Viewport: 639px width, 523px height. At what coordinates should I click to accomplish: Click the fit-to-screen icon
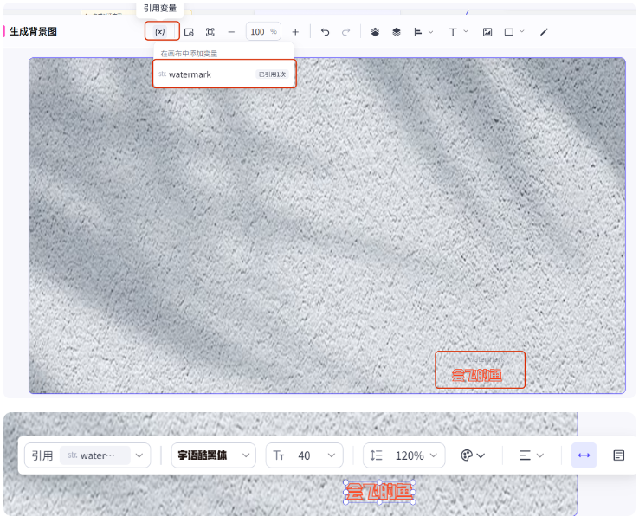(210, 32)
